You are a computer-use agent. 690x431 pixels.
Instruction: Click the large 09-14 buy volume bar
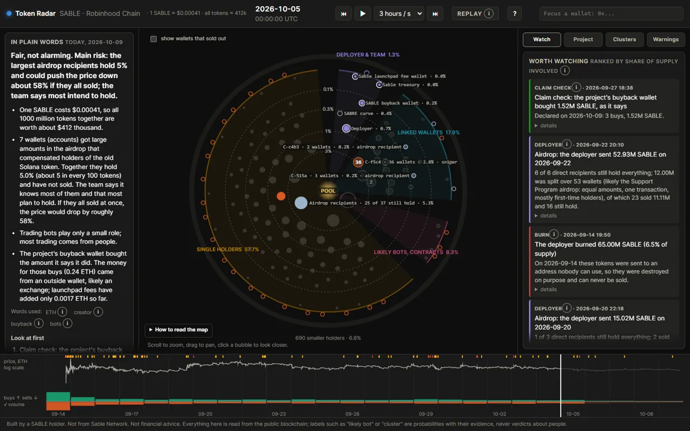pos(58,397)
